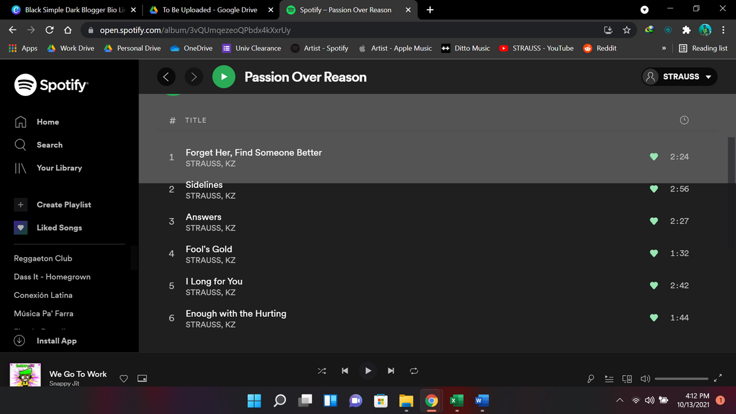
Task: Open Liked Songs collection
Action: click(48, 227)
